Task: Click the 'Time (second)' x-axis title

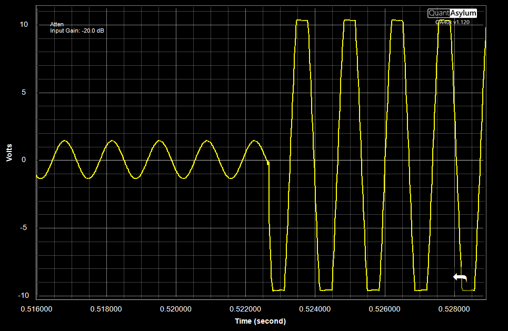Action: click(x=261, y=321)
